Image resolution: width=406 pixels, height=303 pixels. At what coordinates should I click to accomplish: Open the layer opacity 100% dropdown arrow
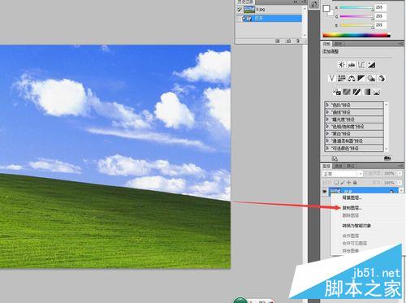point(400,173)
